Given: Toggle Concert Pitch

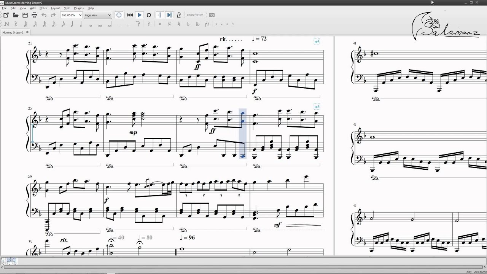Looking at the screenshot, I should [195, 15].
